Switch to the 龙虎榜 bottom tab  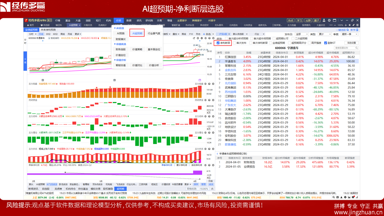[x=58, y=189]
